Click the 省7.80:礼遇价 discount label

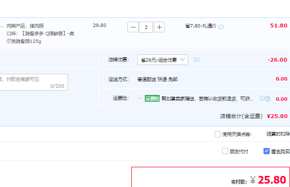201,26
